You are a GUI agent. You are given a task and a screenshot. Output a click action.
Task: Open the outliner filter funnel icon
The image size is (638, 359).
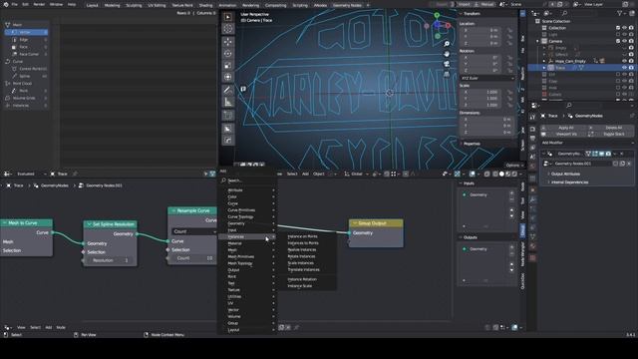(x=620, y=13)
